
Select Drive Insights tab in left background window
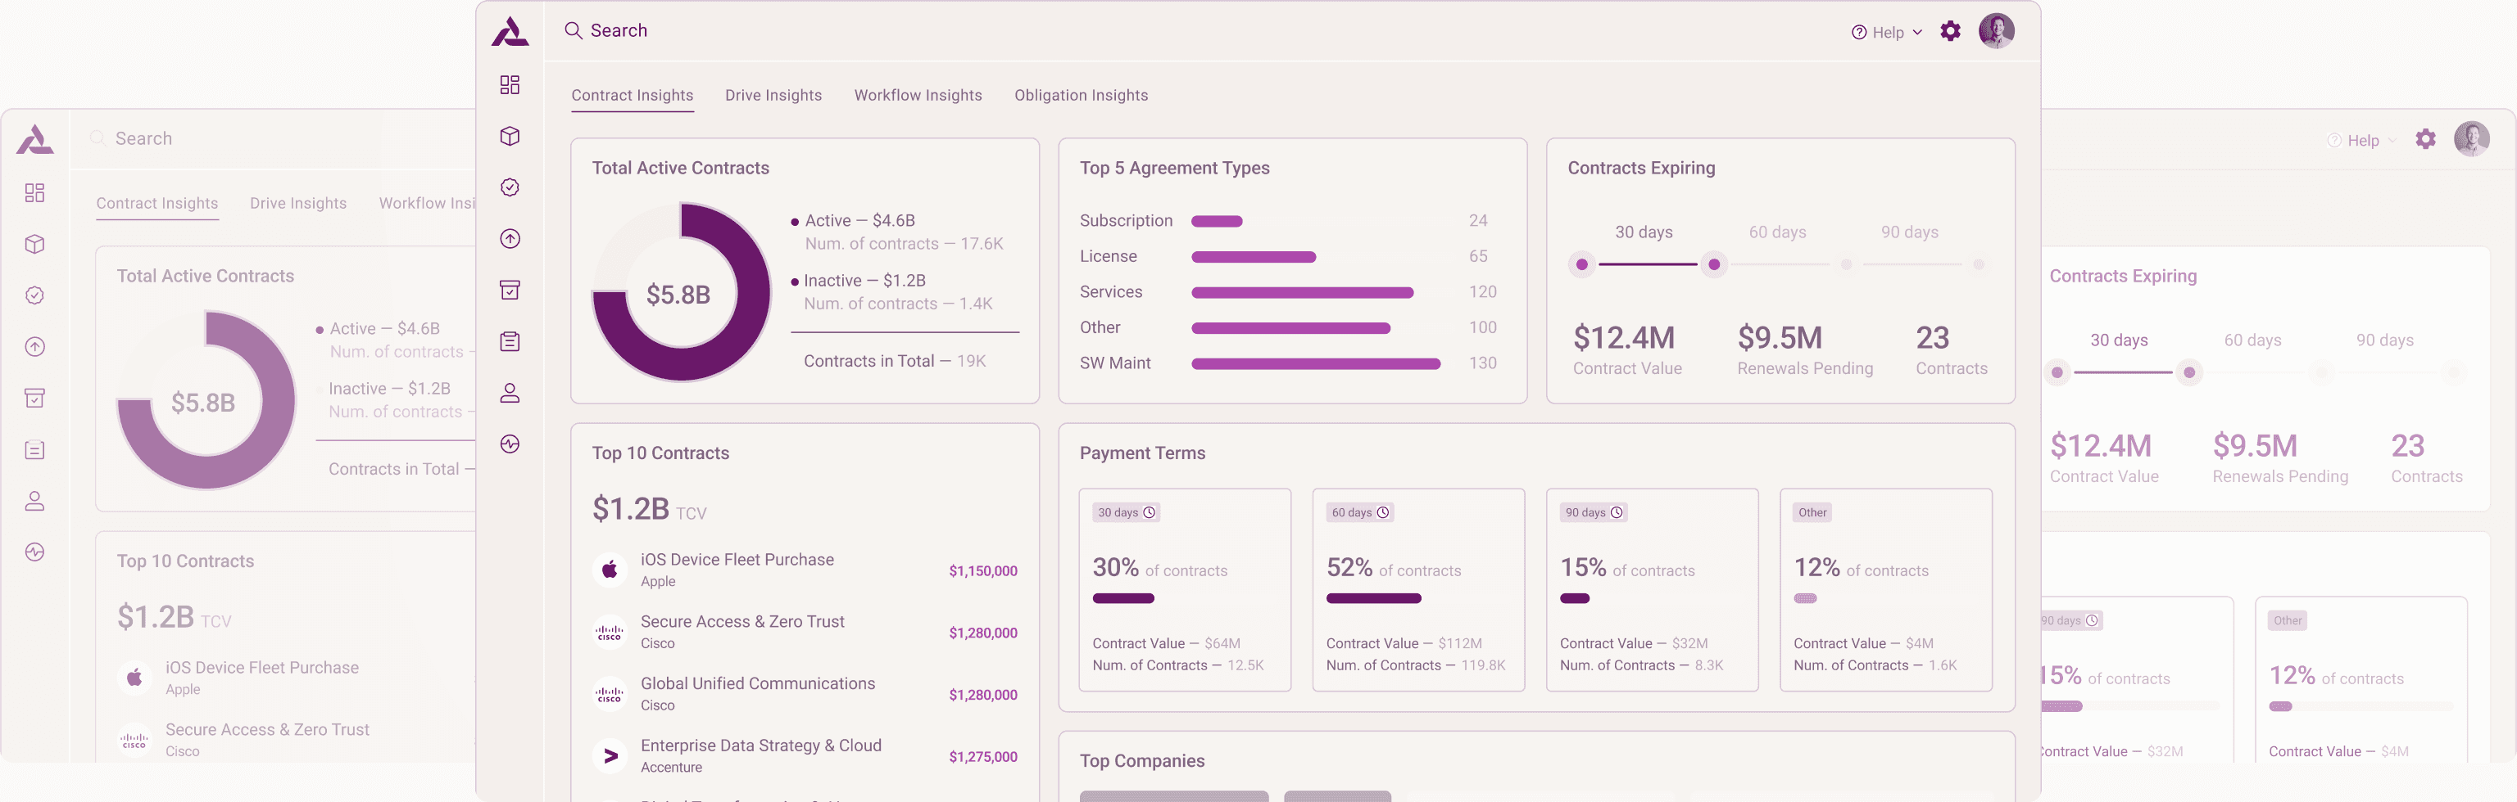(x=298, y=203)
